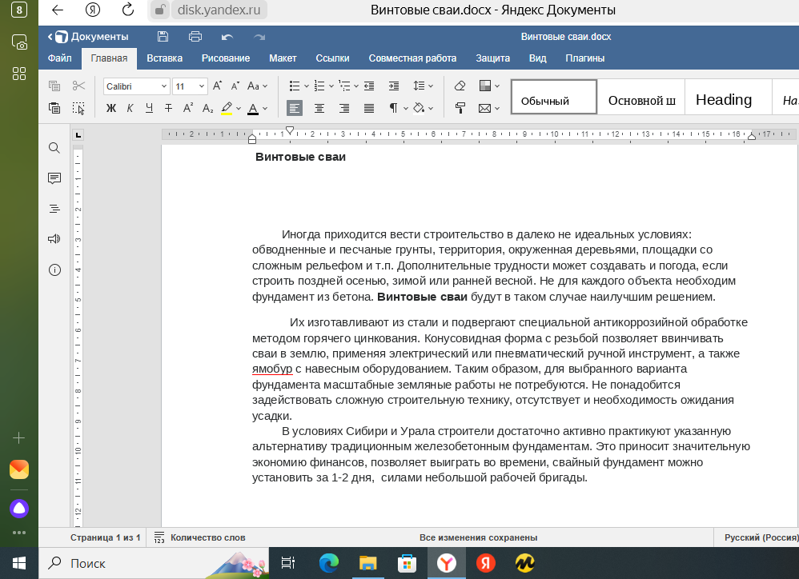Click the Windows Поиск search box

click(x=155, y=563)
